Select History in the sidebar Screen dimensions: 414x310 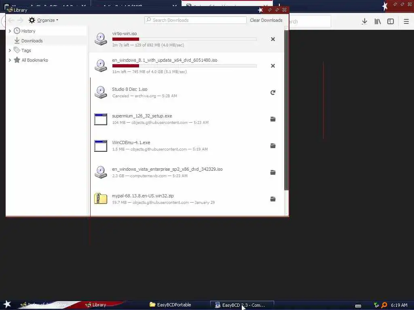28,31
